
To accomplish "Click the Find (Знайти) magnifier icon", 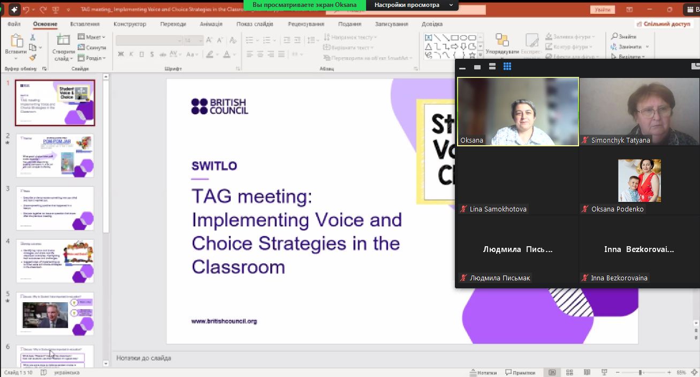I will pyautogui.click(x=615, y=36).
